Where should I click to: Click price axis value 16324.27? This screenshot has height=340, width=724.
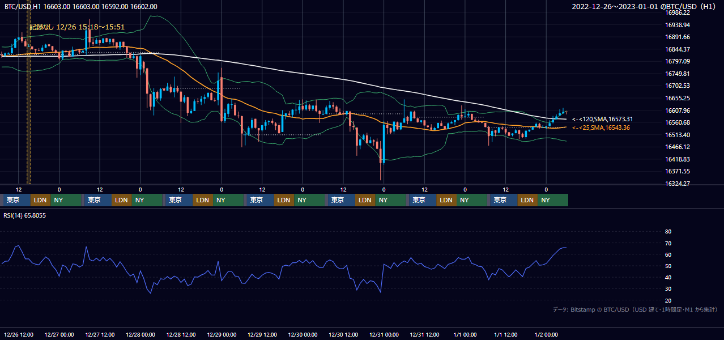[x=677, y=184]
